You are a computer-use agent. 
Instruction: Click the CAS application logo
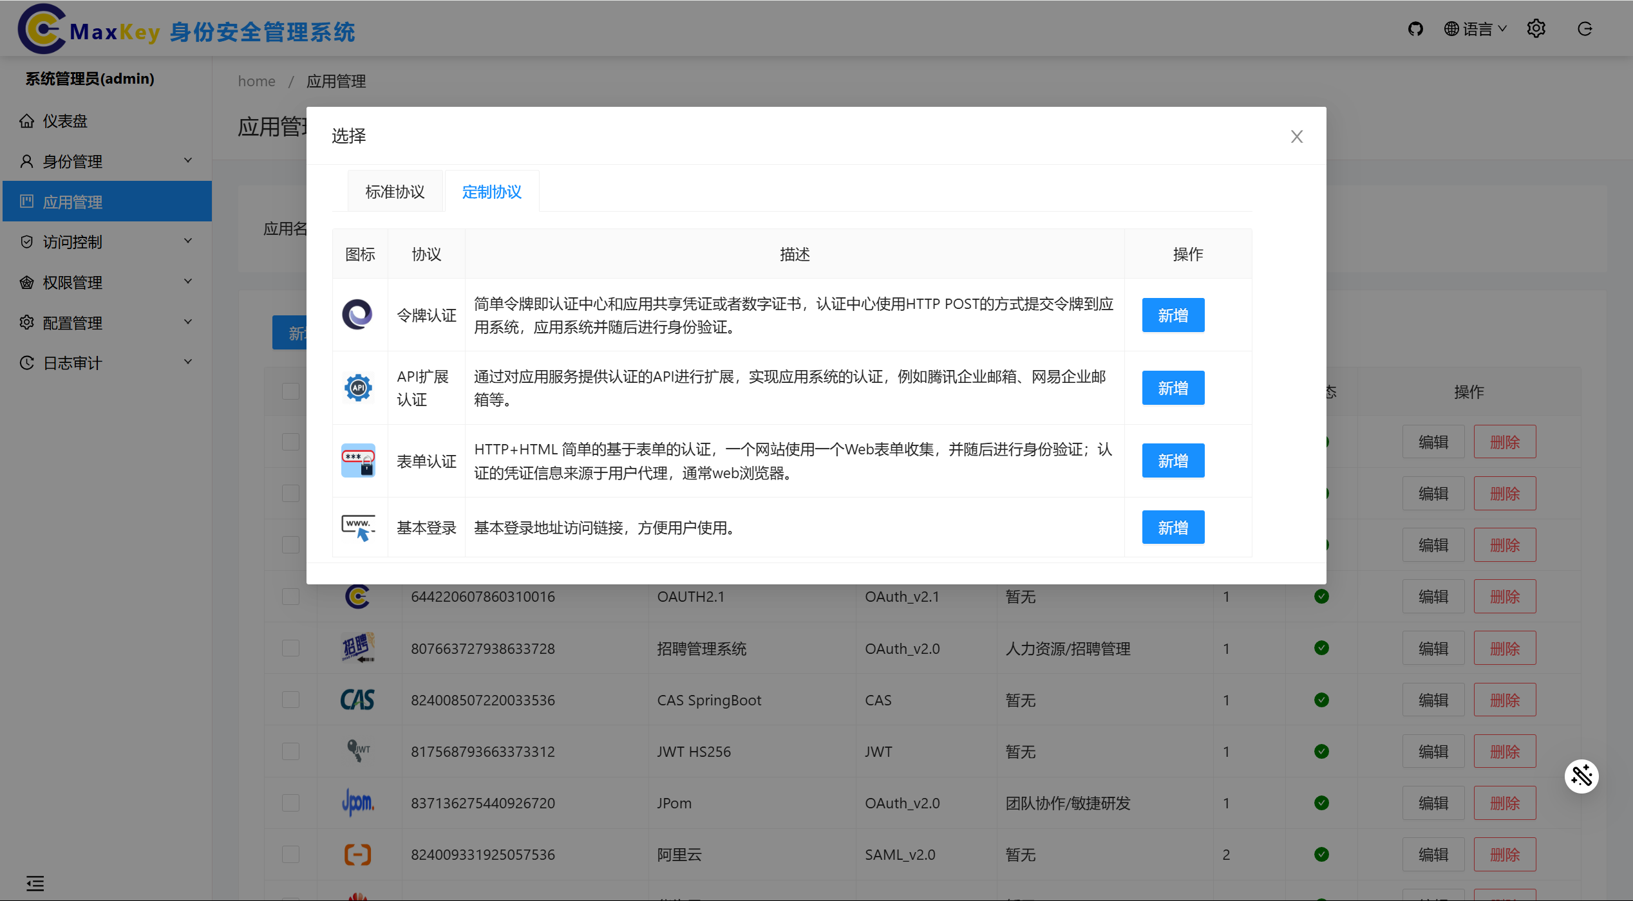click(358, 700)
